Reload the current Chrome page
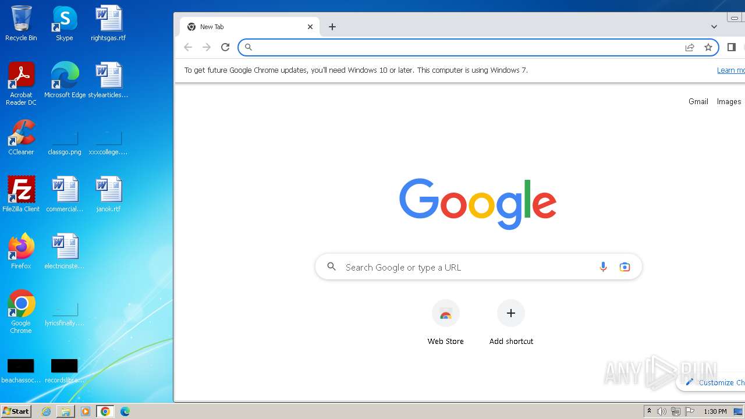Screen dimensions: 745x419 (x=225, y=47)
